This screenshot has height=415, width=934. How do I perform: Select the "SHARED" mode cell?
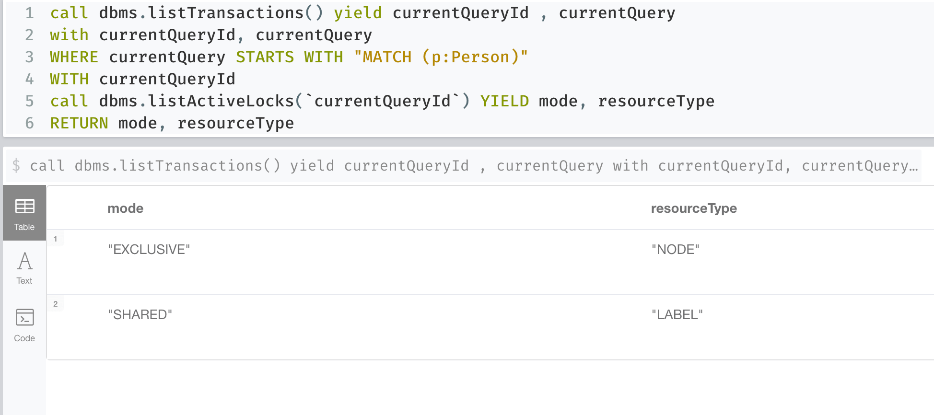point(140,314)
